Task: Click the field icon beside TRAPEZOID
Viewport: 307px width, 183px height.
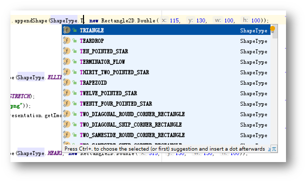Action: pyautogui.click(x=66, y=83)
